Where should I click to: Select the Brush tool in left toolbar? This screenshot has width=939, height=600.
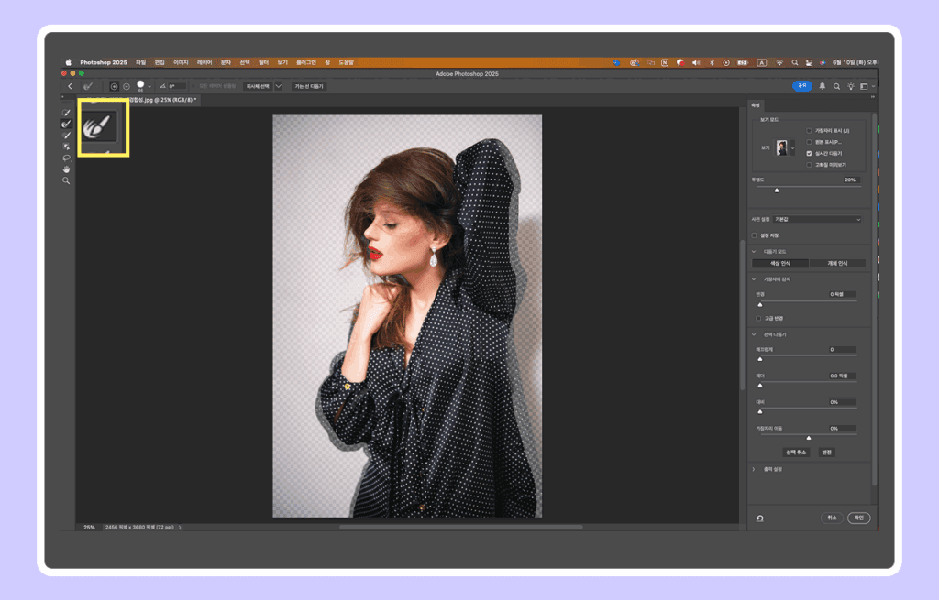66,136
